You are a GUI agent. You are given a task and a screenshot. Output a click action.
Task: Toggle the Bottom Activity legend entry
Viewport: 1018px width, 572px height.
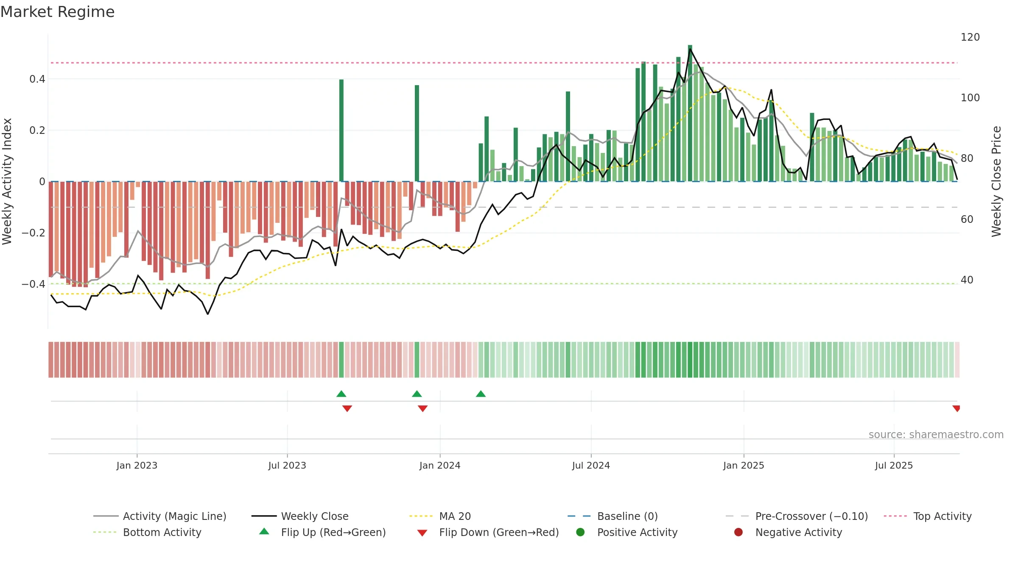(147, 532)
